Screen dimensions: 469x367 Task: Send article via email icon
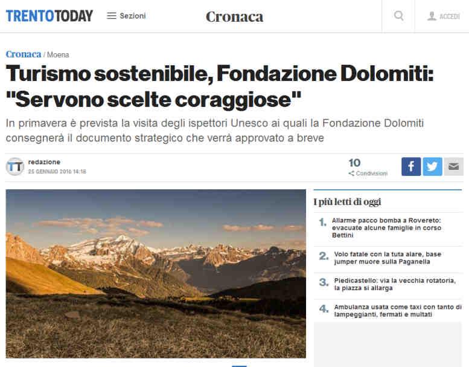tap(453, 167)
